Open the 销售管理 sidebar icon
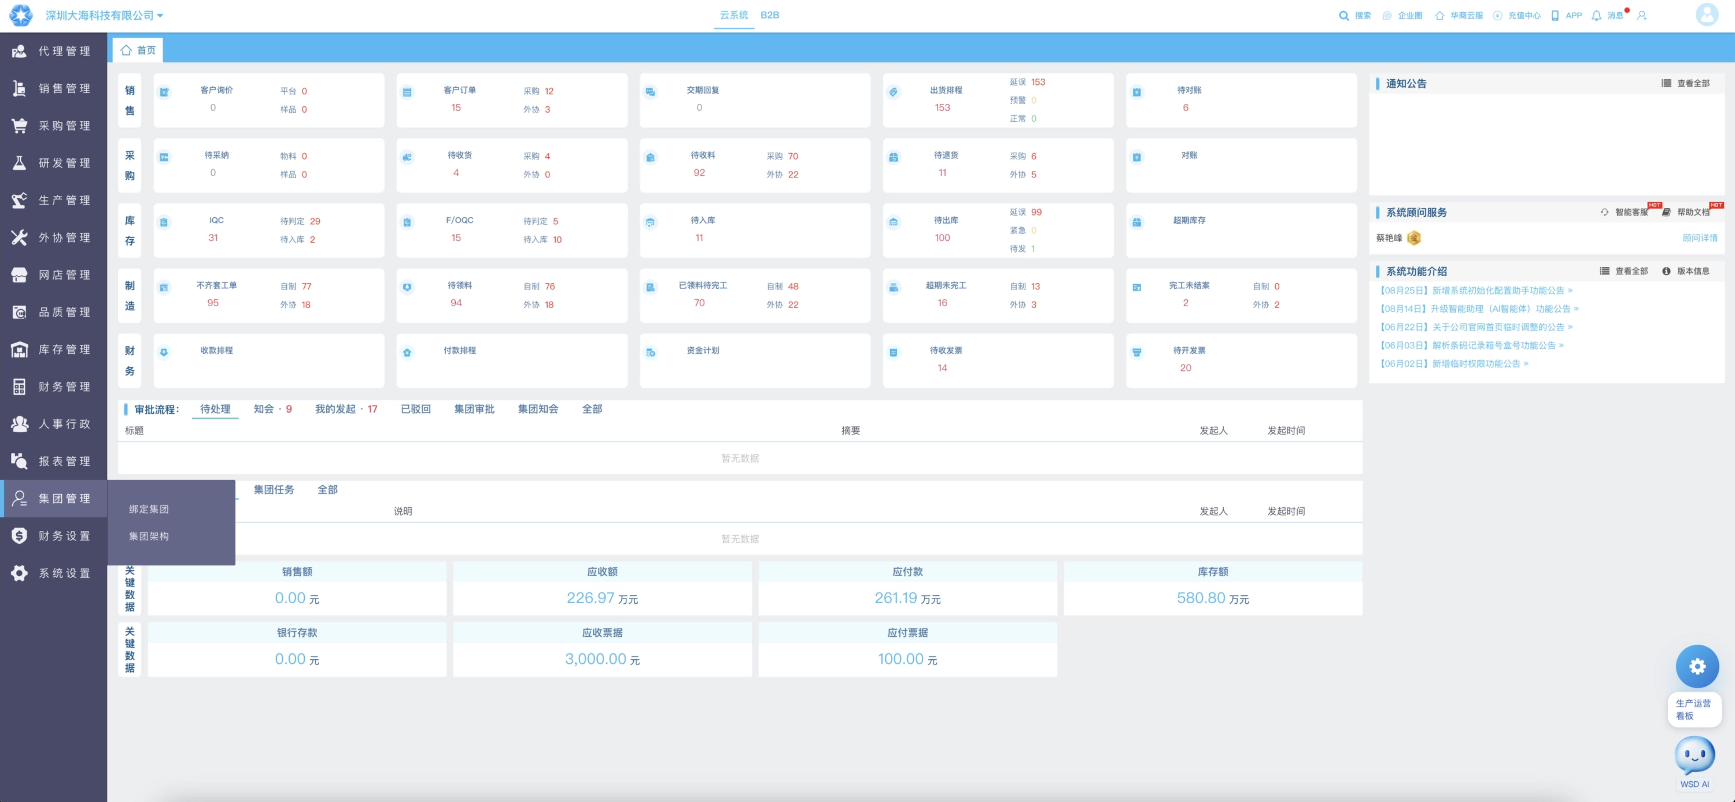The width and height of the screenshot is (1735, 802). click(x=20, y=88)
